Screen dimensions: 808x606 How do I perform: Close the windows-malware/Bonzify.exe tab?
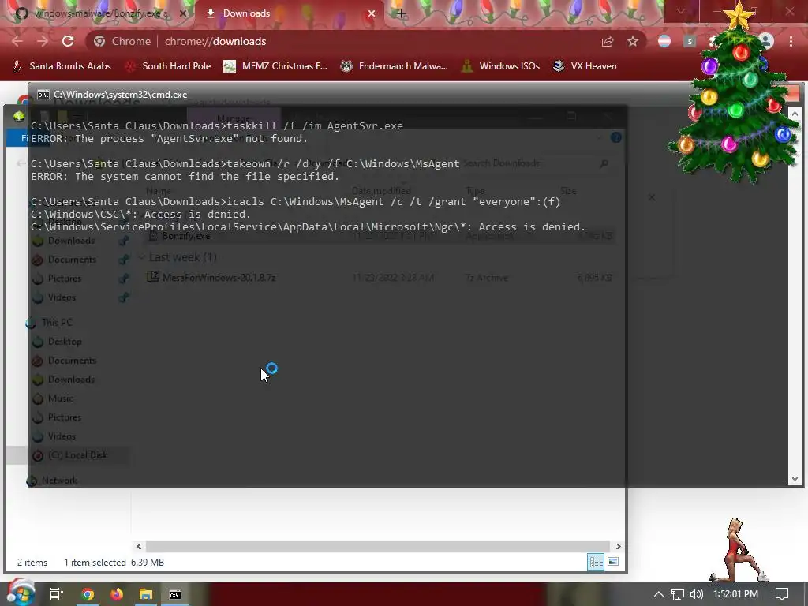coord(182,13)
